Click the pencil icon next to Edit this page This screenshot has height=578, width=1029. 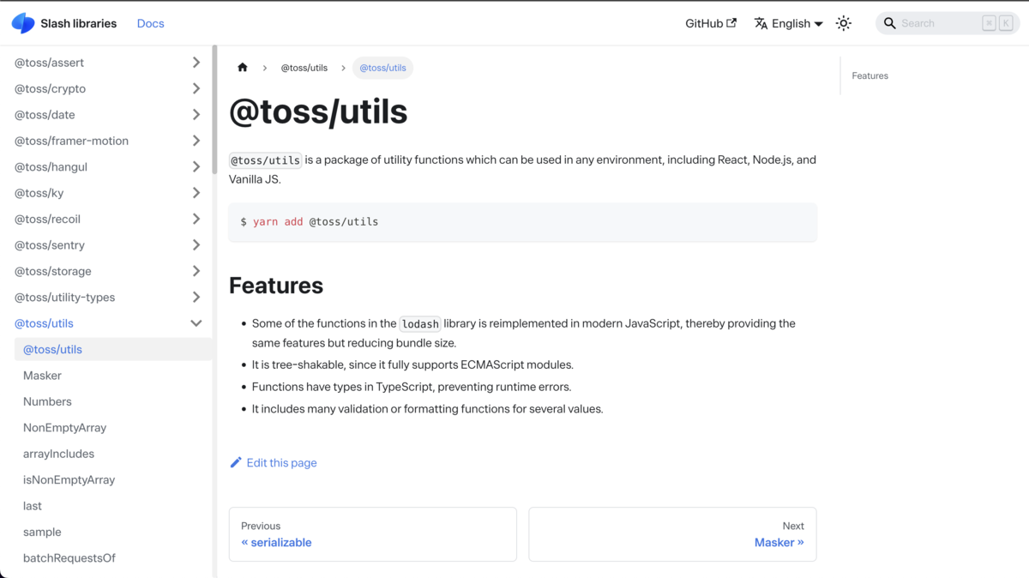(x=235, y=462)
